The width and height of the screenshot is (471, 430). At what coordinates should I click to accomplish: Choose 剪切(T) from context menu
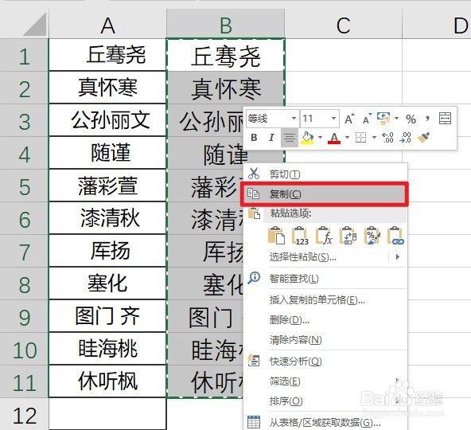(325, 174)
